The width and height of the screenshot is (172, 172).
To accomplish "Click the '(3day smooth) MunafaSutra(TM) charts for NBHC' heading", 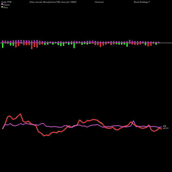I will (53, 2).
